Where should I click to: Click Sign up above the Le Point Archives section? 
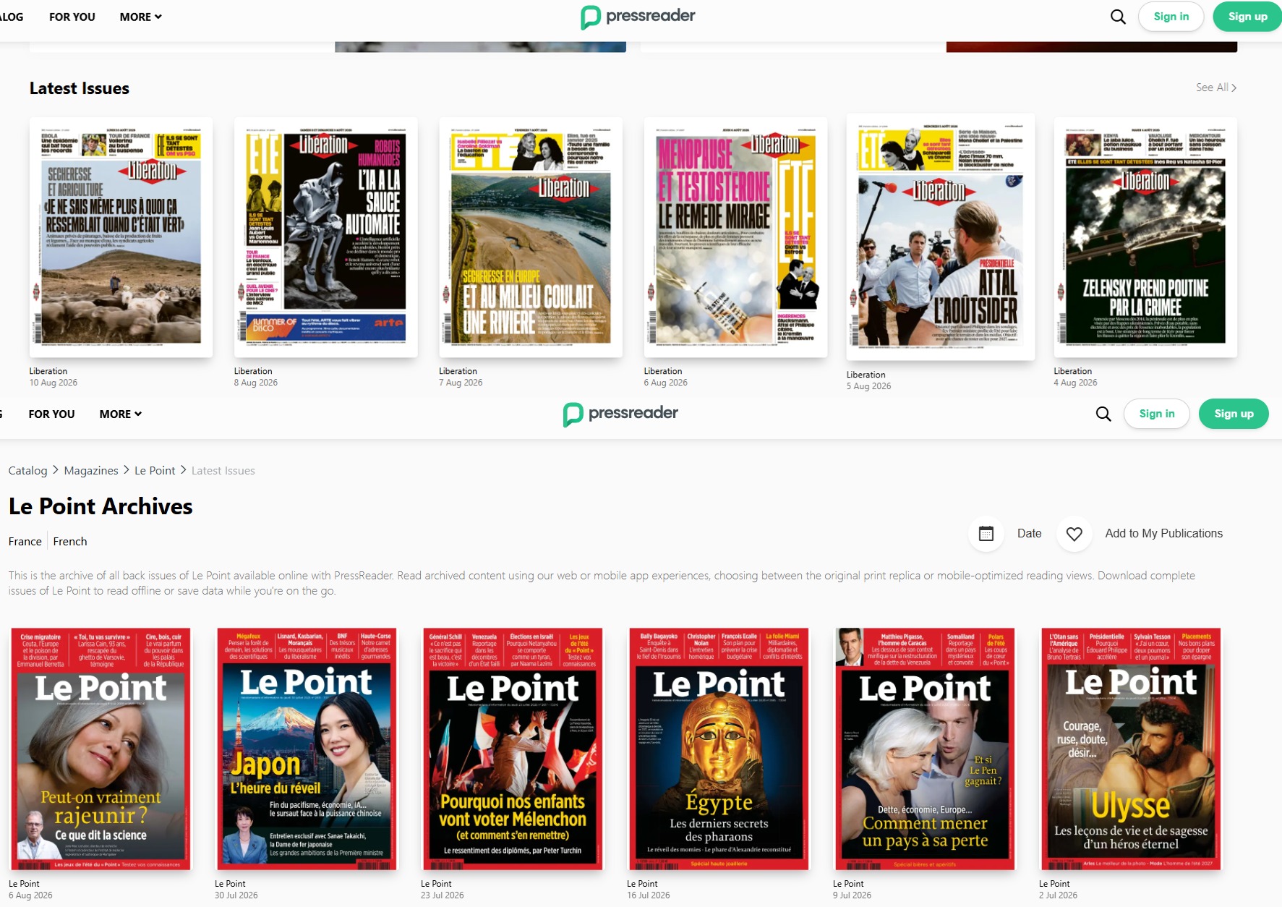click(x=1234, y=414)
